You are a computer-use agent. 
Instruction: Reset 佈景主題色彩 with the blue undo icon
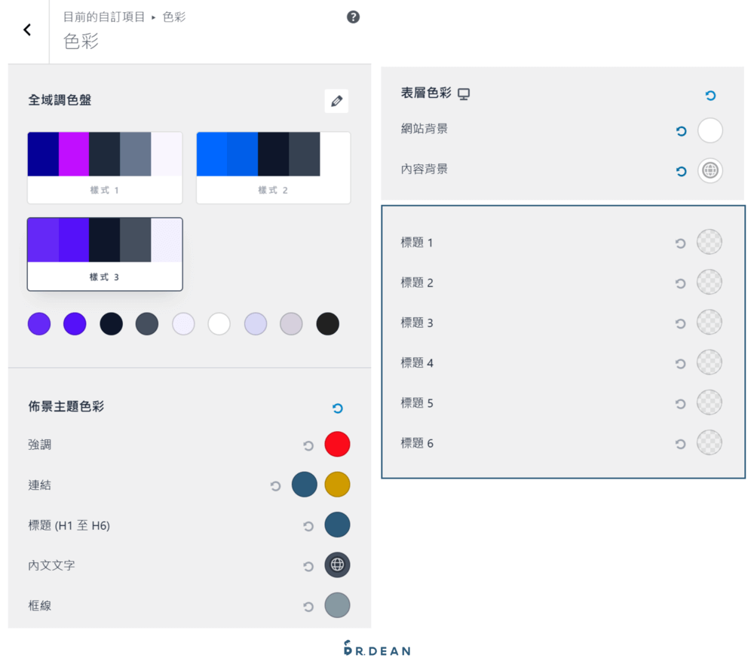pyautogui.click(x=337, y=408)
